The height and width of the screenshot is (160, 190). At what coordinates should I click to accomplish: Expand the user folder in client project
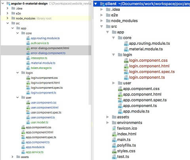[114, 83]
